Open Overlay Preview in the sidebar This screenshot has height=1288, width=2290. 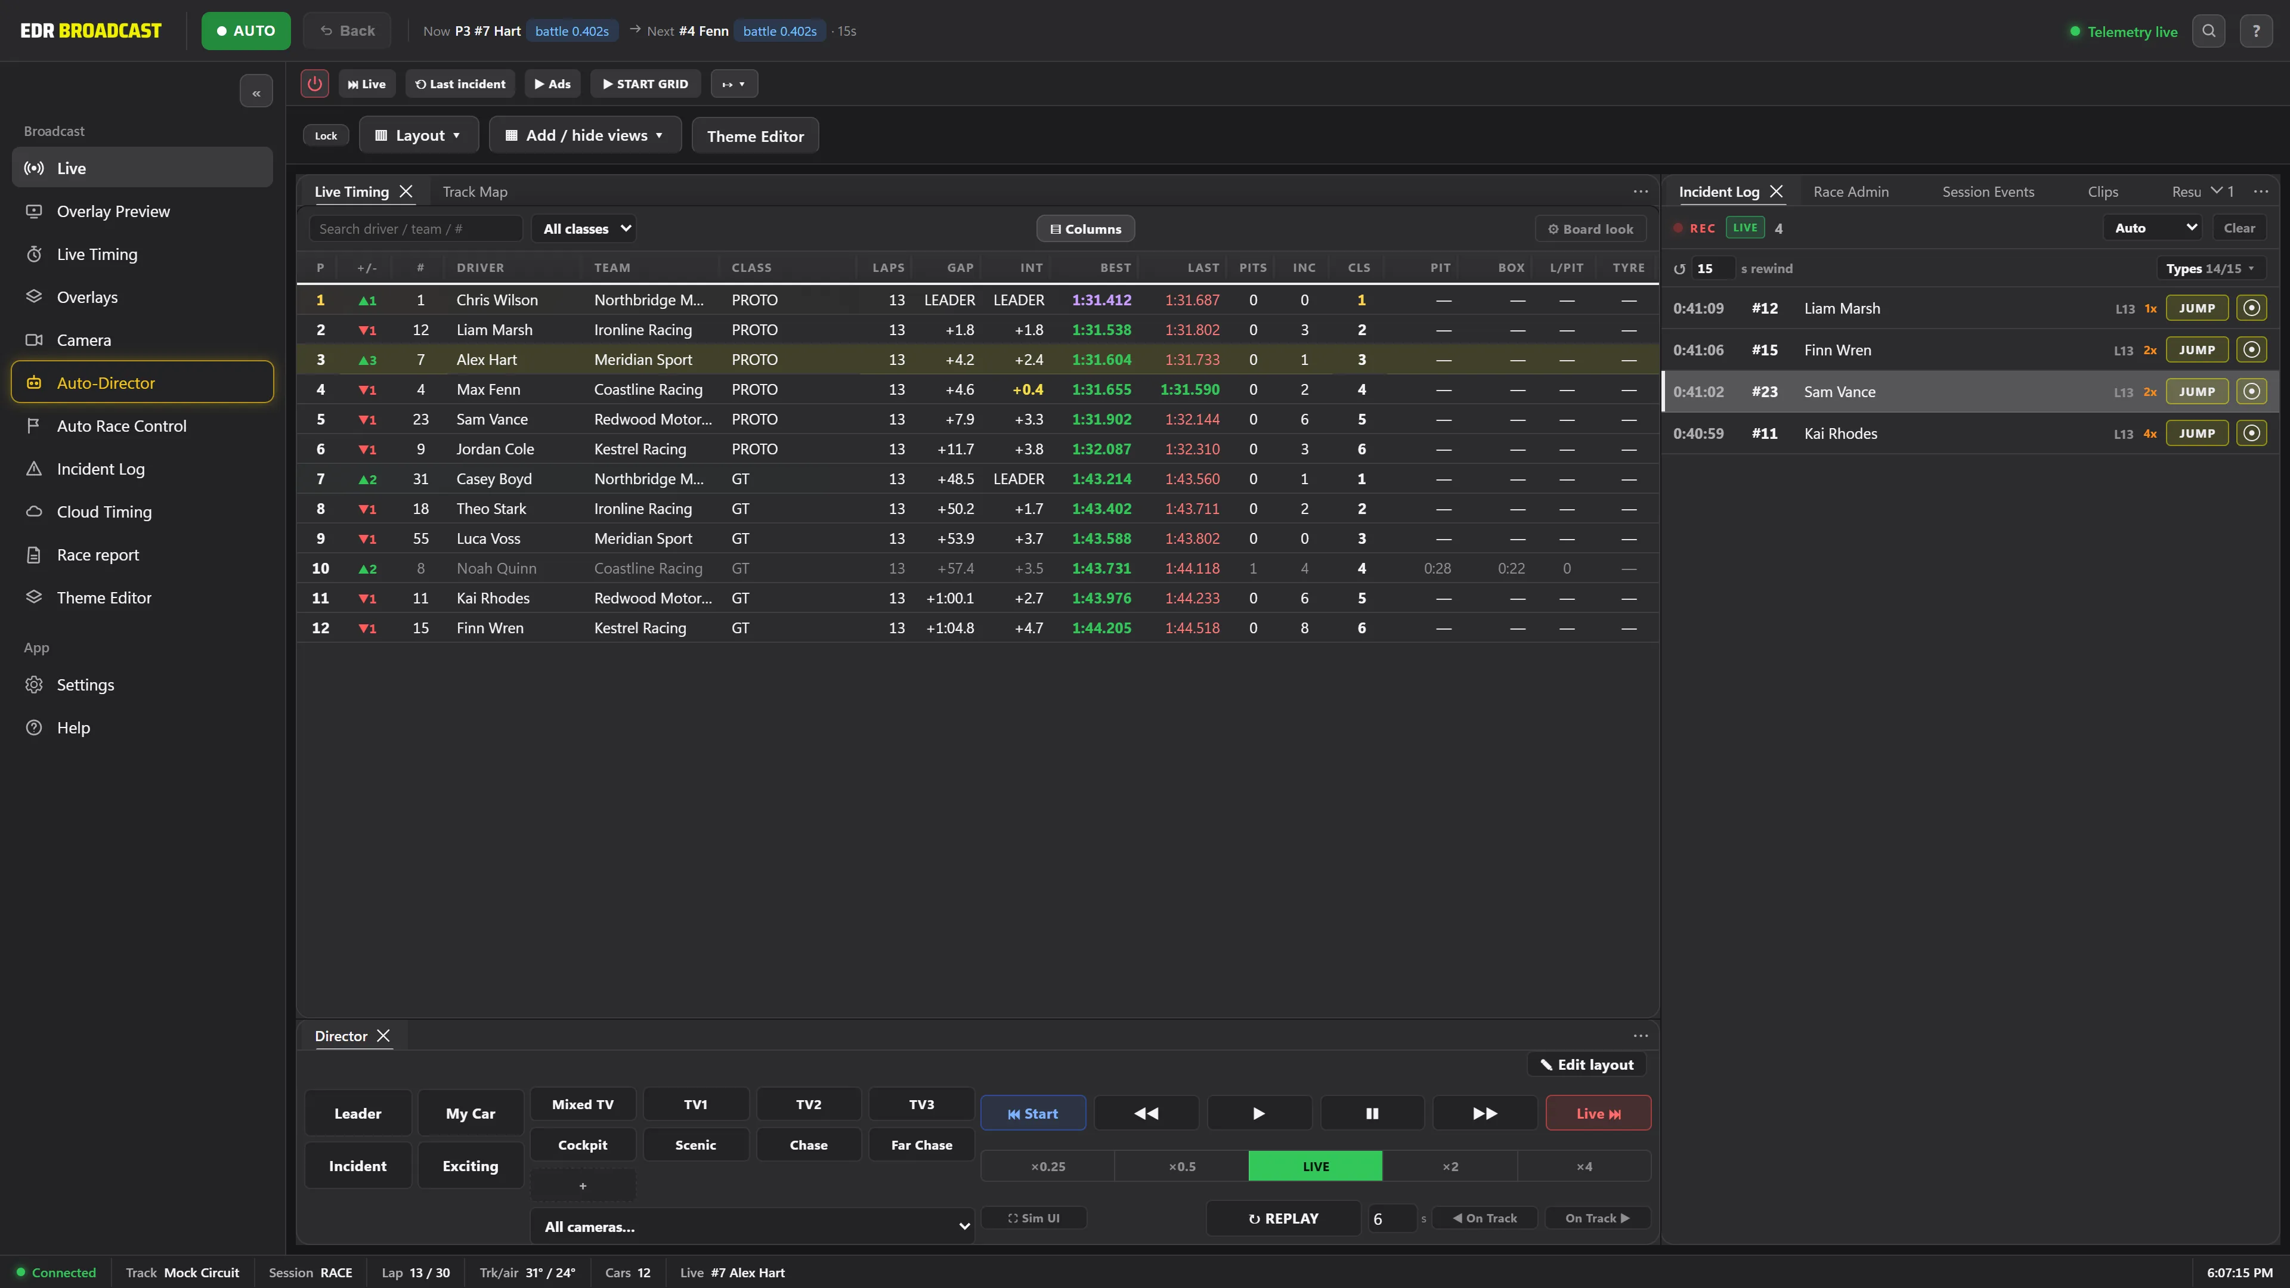143,212
